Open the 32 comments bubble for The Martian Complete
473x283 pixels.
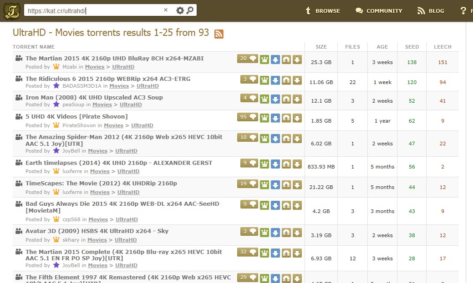tap(248, 252)
